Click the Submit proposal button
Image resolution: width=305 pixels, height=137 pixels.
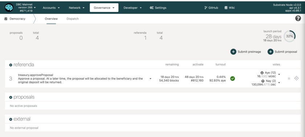[x=282, y=52]
